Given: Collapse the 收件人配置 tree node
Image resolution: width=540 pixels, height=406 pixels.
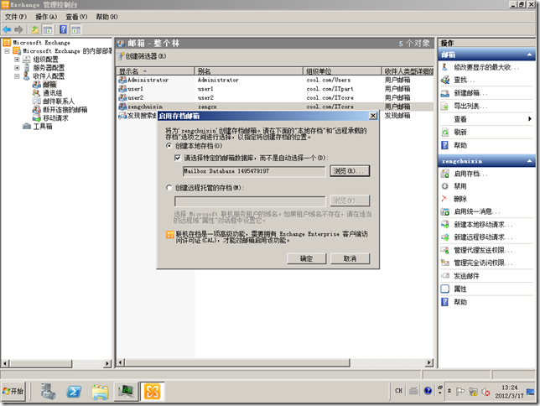Looking at the screenshot, I should [x=17, y=76].
